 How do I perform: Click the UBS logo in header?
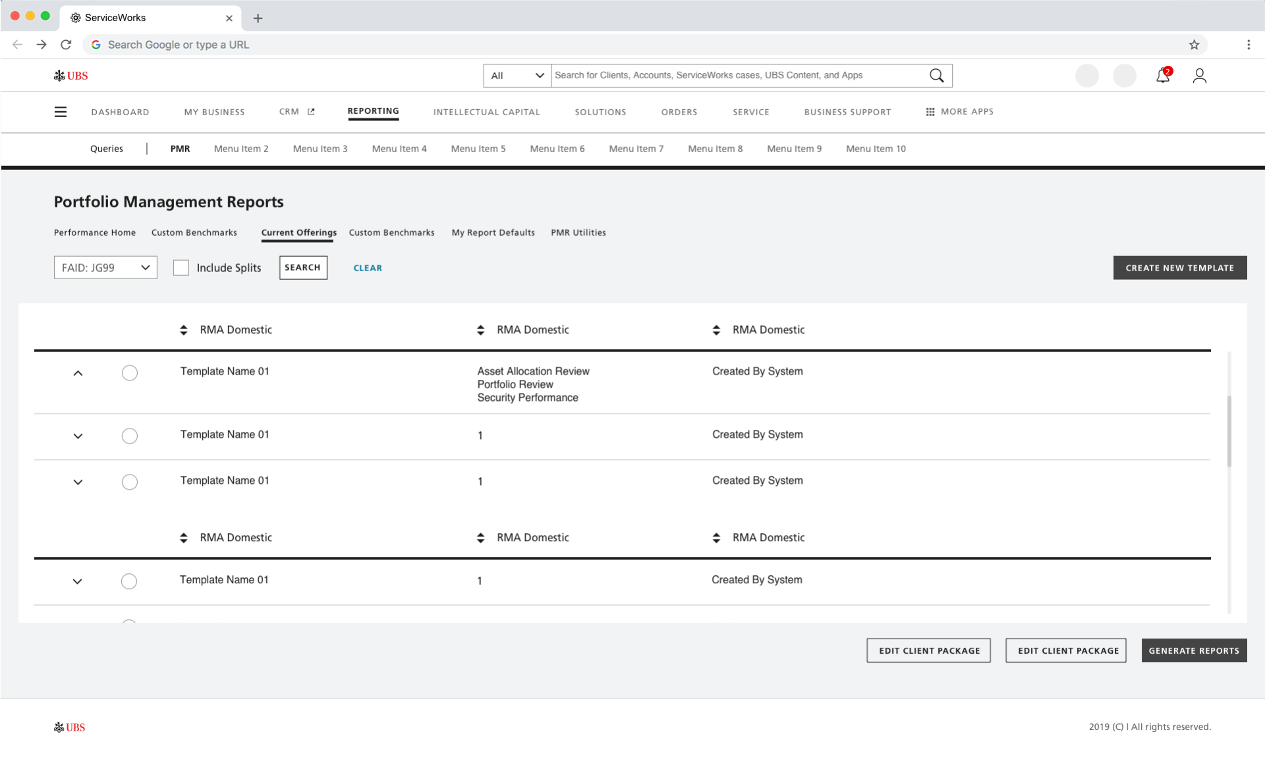tap(71, 76)
